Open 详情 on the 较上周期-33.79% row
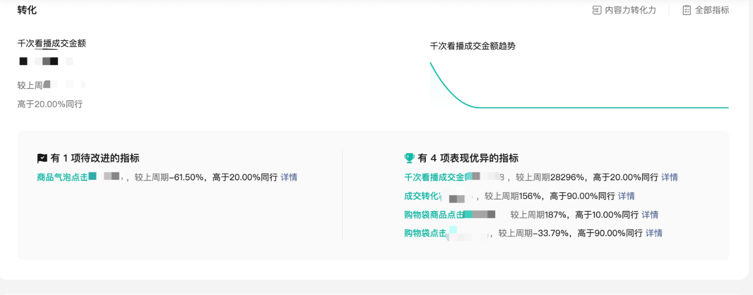 [x=654, y=233]
